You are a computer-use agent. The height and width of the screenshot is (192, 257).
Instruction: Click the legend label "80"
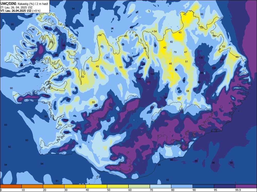coord(173,190)
